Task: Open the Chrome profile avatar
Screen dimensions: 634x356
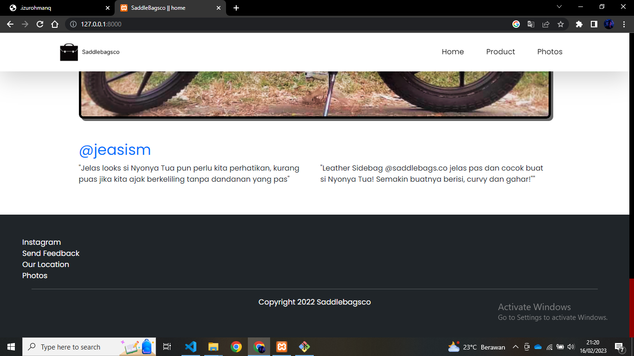Action: [x=609, y=24]
